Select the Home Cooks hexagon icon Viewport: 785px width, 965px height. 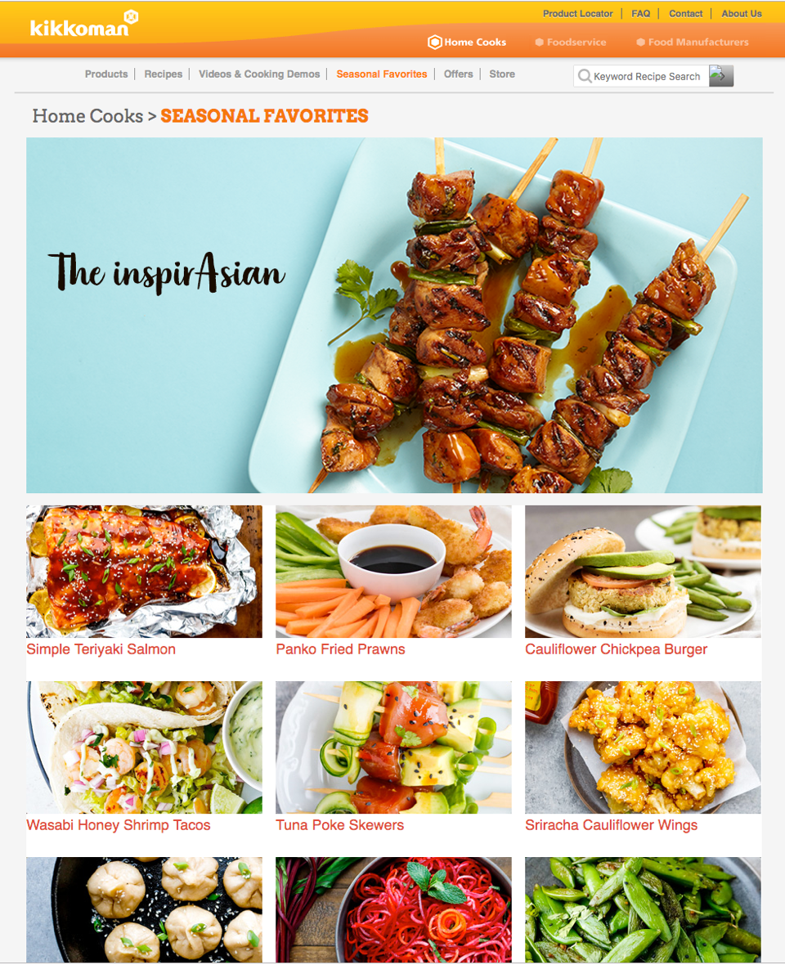(434, 42)
